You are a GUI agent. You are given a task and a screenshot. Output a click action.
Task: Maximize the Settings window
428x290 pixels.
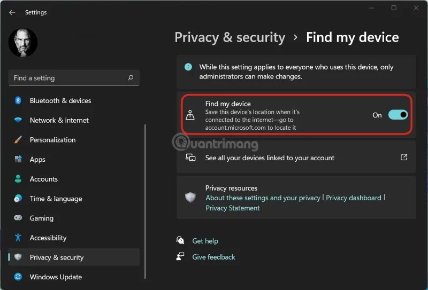(394, 8)
